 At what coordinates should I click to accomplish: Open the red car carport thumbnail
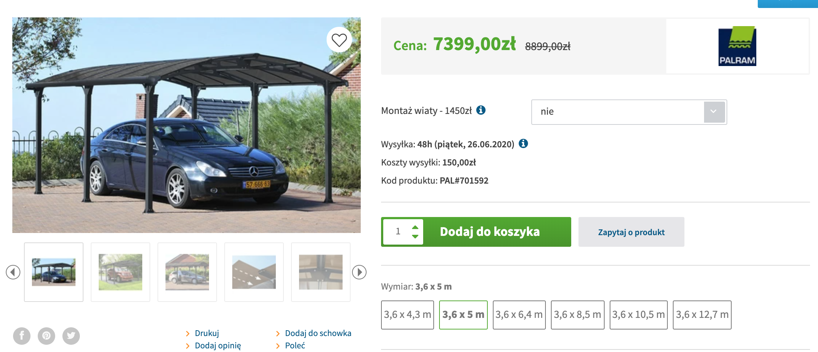pyautogui.click(x=120, y=272)
